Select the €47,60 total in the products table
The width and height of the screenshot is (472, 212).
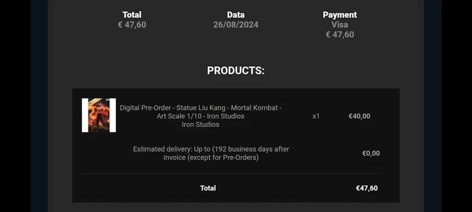click(366, 188)
